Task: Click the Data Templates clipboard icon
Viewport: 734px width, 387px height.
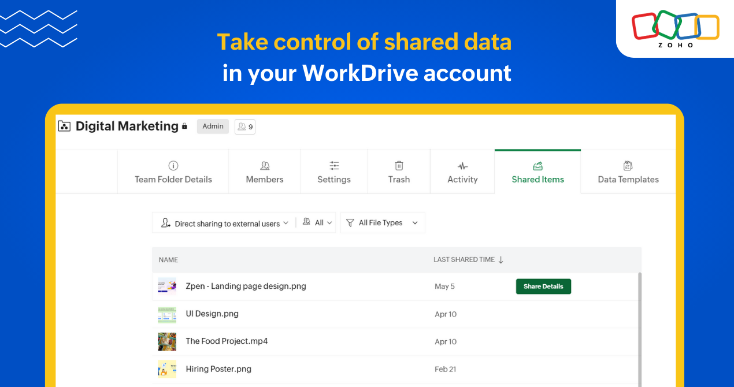Action: (628, 166)
